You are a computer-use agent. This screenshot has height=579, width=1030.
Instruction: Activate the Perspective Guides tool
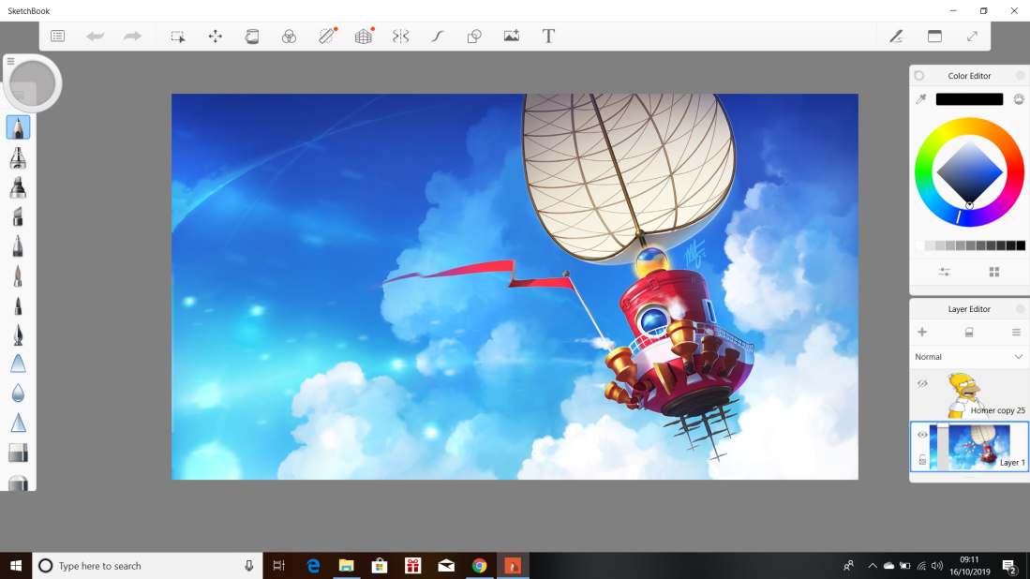(364, 36)
